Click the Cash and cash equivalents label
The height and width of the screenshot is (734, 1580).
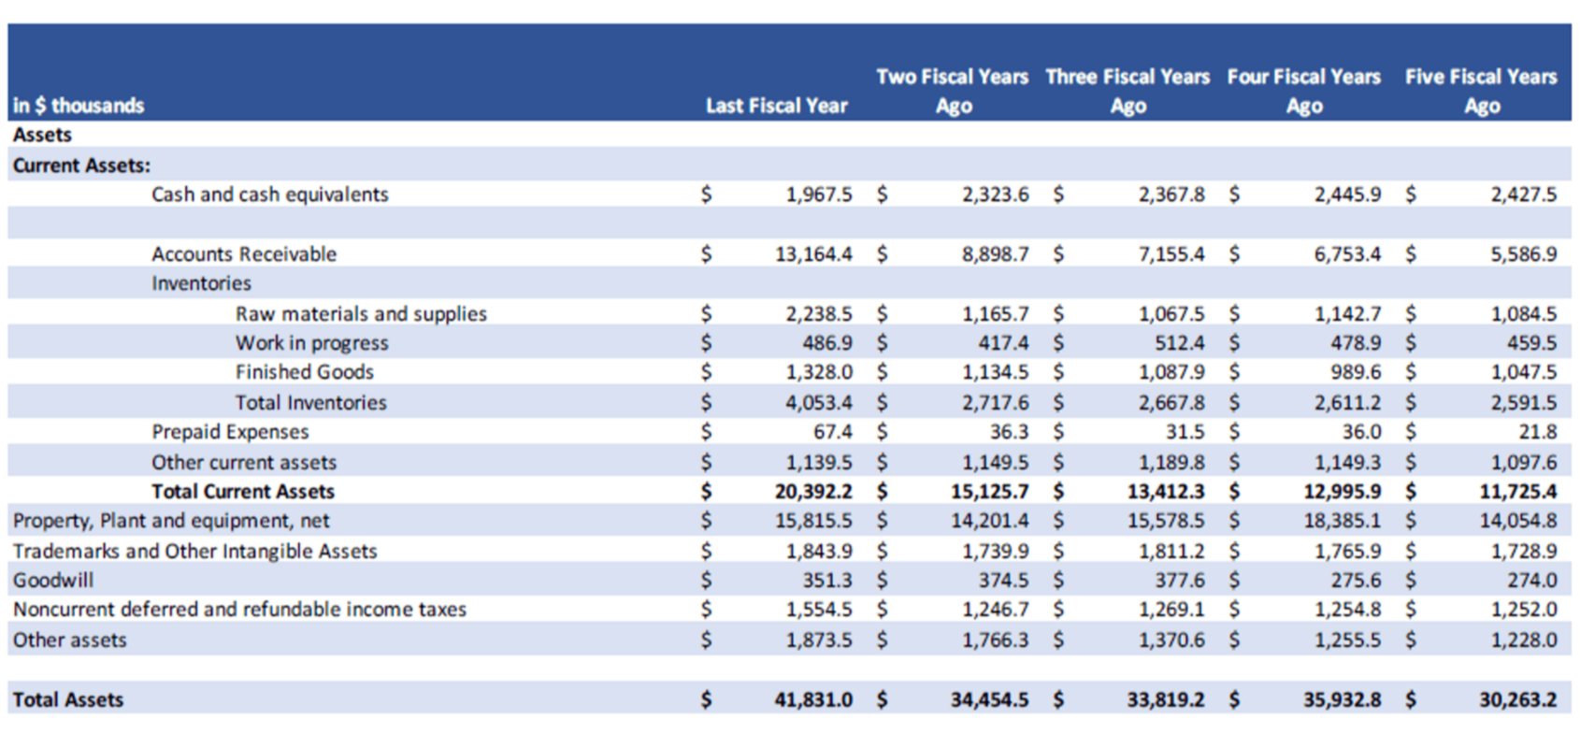(269, 194)
